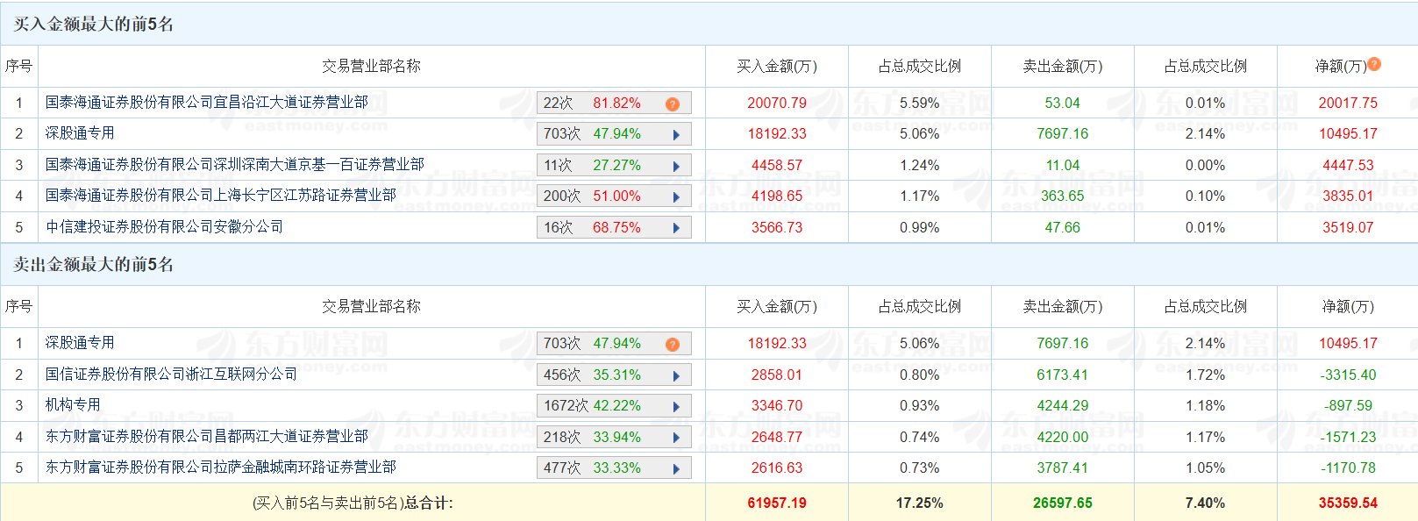This screenshot has height=521, width=1418.
Task: Open 国泰海通证券 上海长宁区江苏路 branch link
Action: pyautogui.click(x=221, y=196)
